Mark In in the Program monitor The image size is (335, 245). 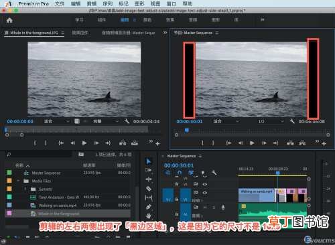(x=202, y=143)
